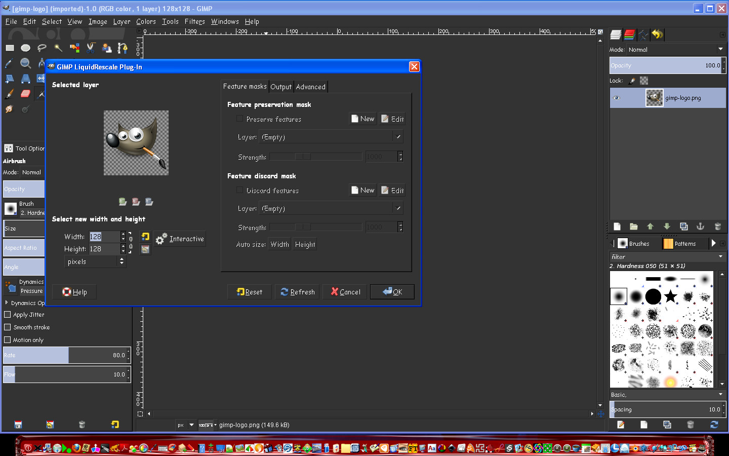The height and width of the screenshot is (456, 729).
Task: Click the reset size icon beside Width
Action: click(145, 237)
